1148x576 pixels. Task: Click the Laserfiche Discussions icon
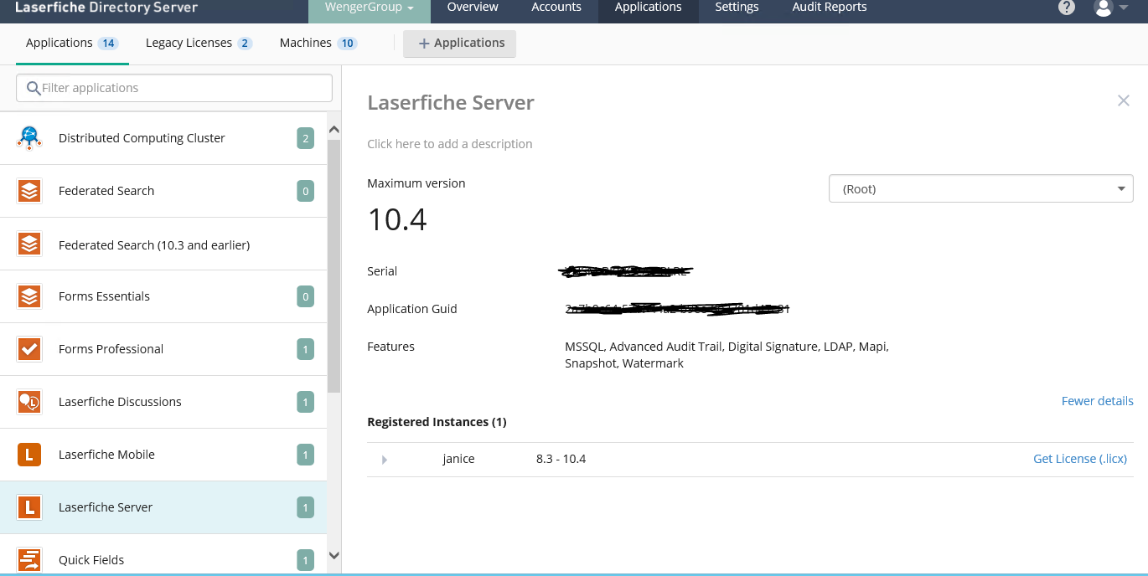(x=29, y=402)
